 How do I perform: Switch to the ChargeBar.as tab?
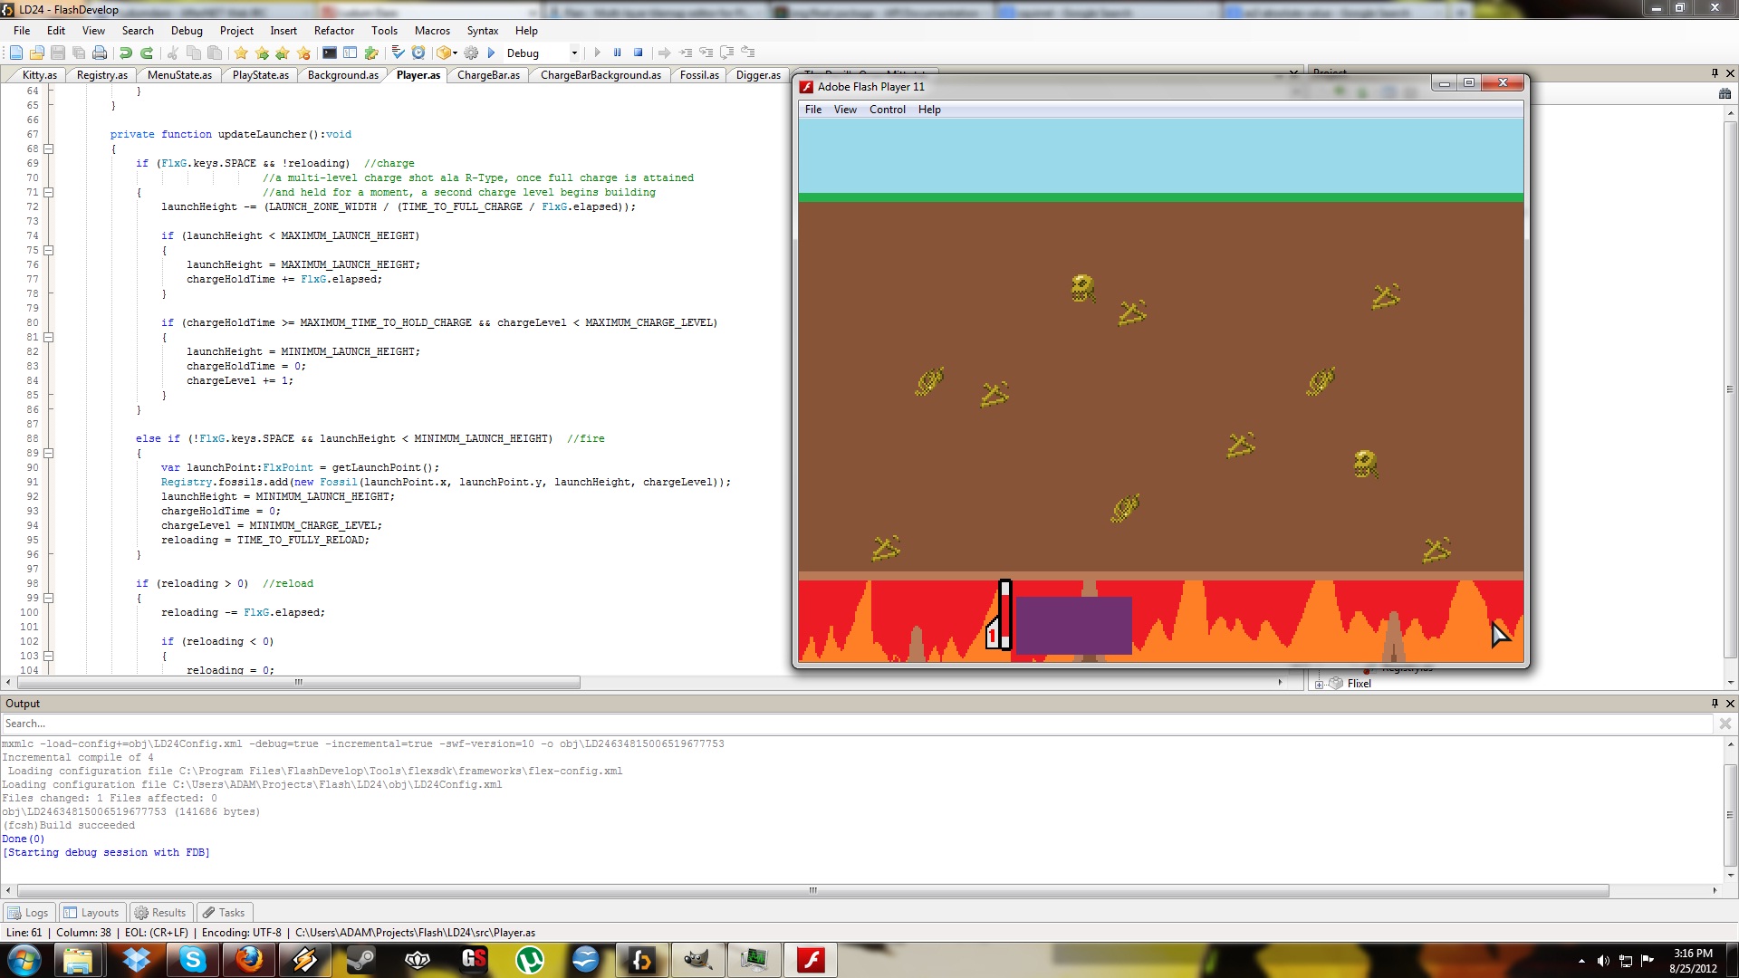[x=488, y=75]
